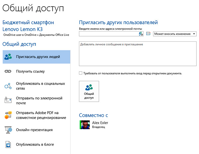
Task: Click the Опубликовать в блоге document icon
Action: click(8, 145)
